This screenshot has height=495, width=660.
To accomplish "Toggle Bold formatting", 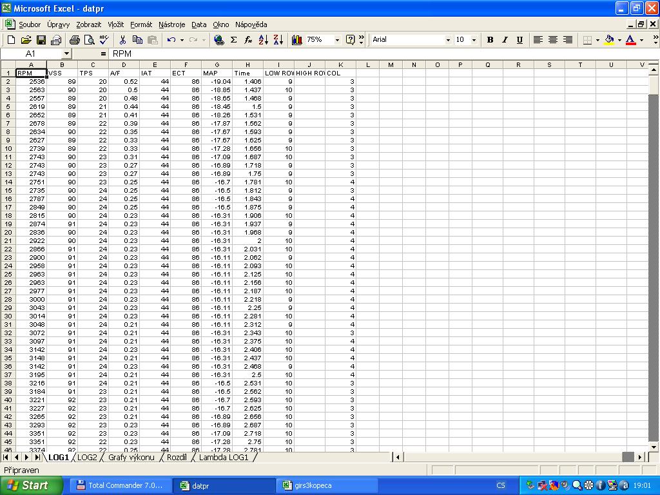I will pyautogui.click(x=490, y=40).
